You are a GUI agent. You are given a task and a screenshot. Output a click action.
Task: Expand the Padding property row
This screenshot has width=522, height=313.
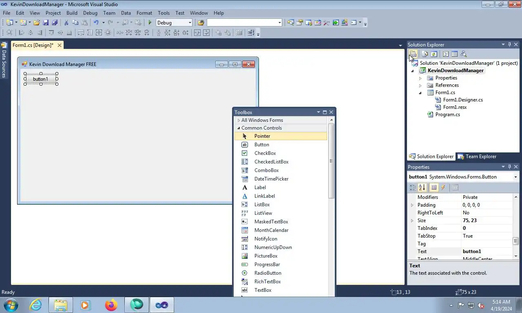[x=412, y=205]
